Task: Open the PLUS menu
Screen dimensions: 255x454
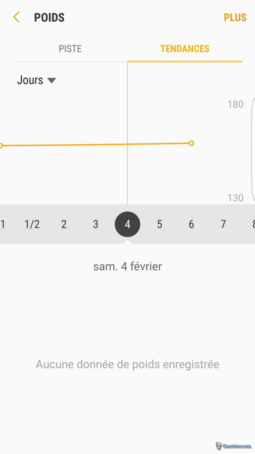Action: (235, 17)
